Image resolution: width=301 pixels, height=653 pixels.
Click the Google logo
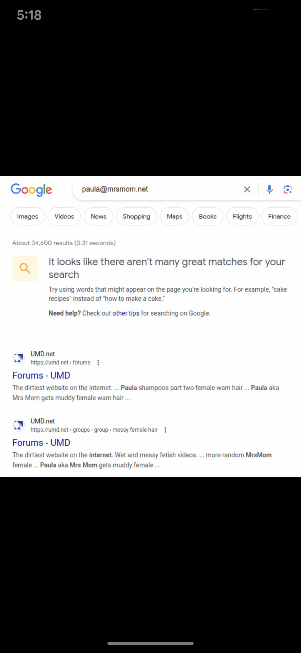pos(31,190)
